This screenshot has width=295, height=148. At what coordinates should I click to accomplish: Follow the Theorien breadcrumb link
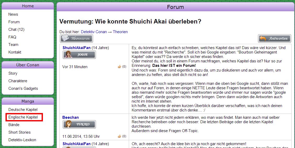coord(120,32)
